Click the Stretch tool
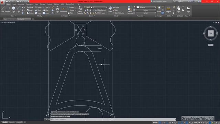 [x=30, y=13]
